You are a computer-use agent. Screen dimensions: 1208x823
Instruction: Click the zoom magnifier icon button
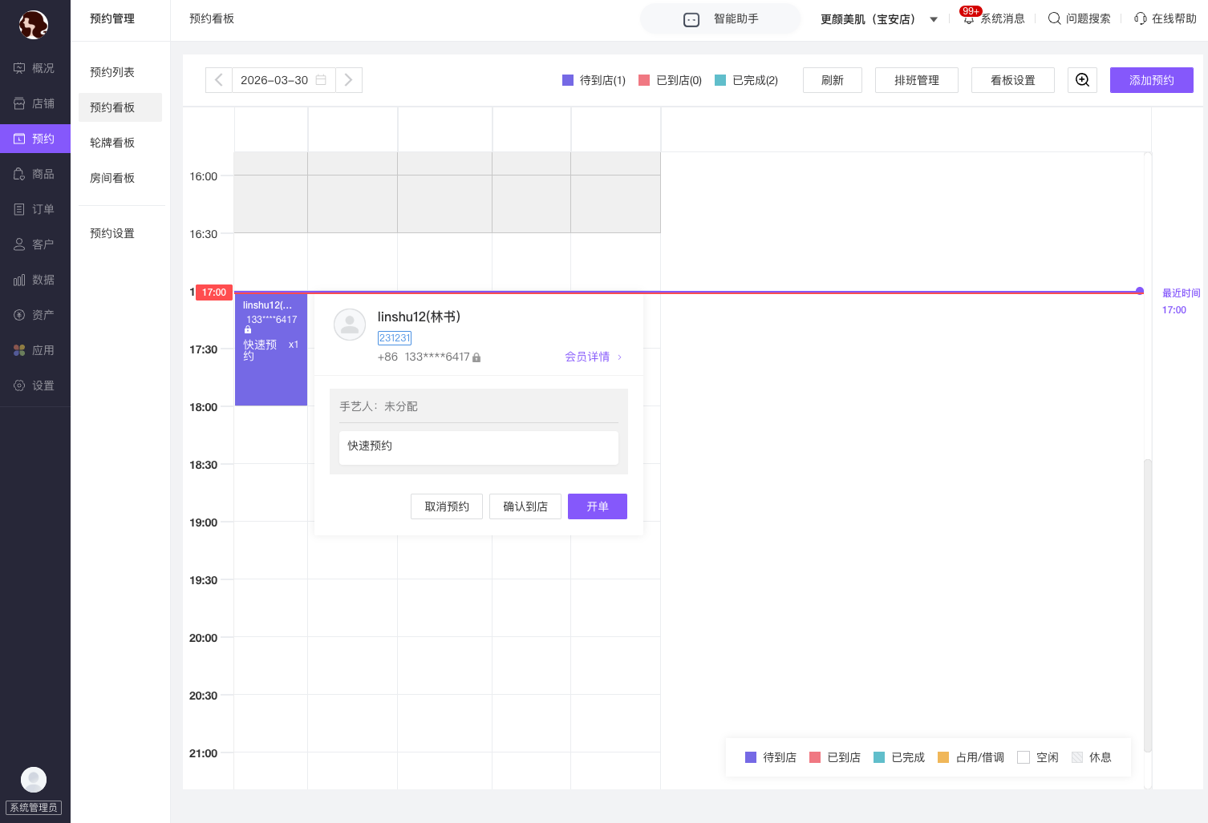coord(1082,80)
